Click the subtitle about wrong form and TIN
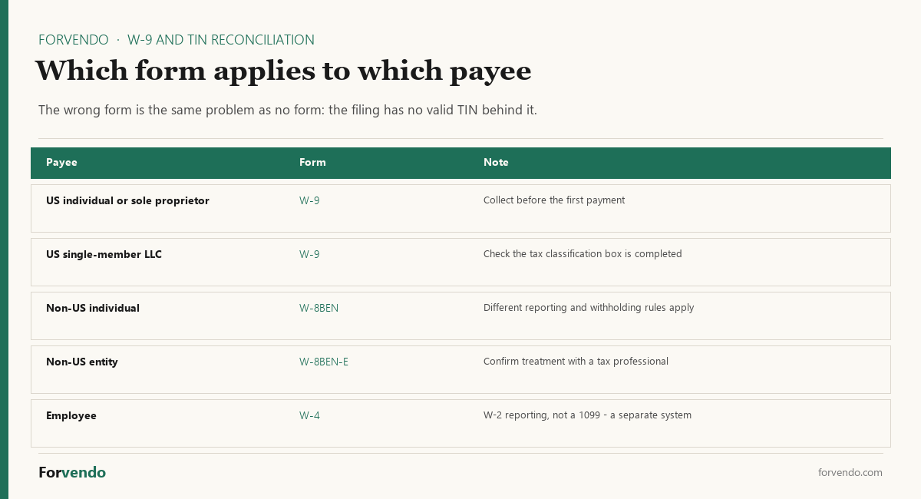 click(x=288, y=110)
